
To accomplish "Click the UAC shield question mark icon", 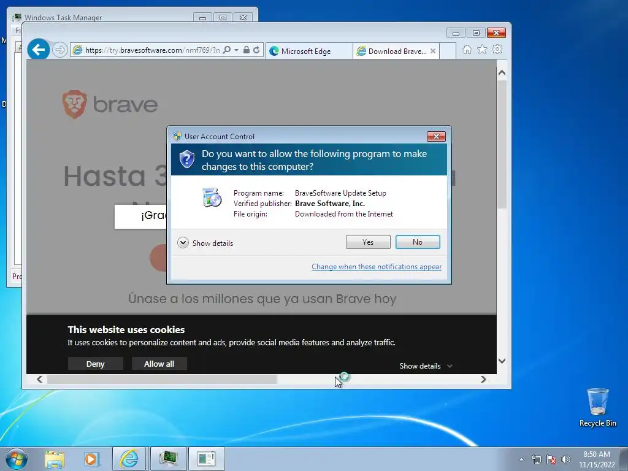I will pyautogui.click(x=186, y=159).
